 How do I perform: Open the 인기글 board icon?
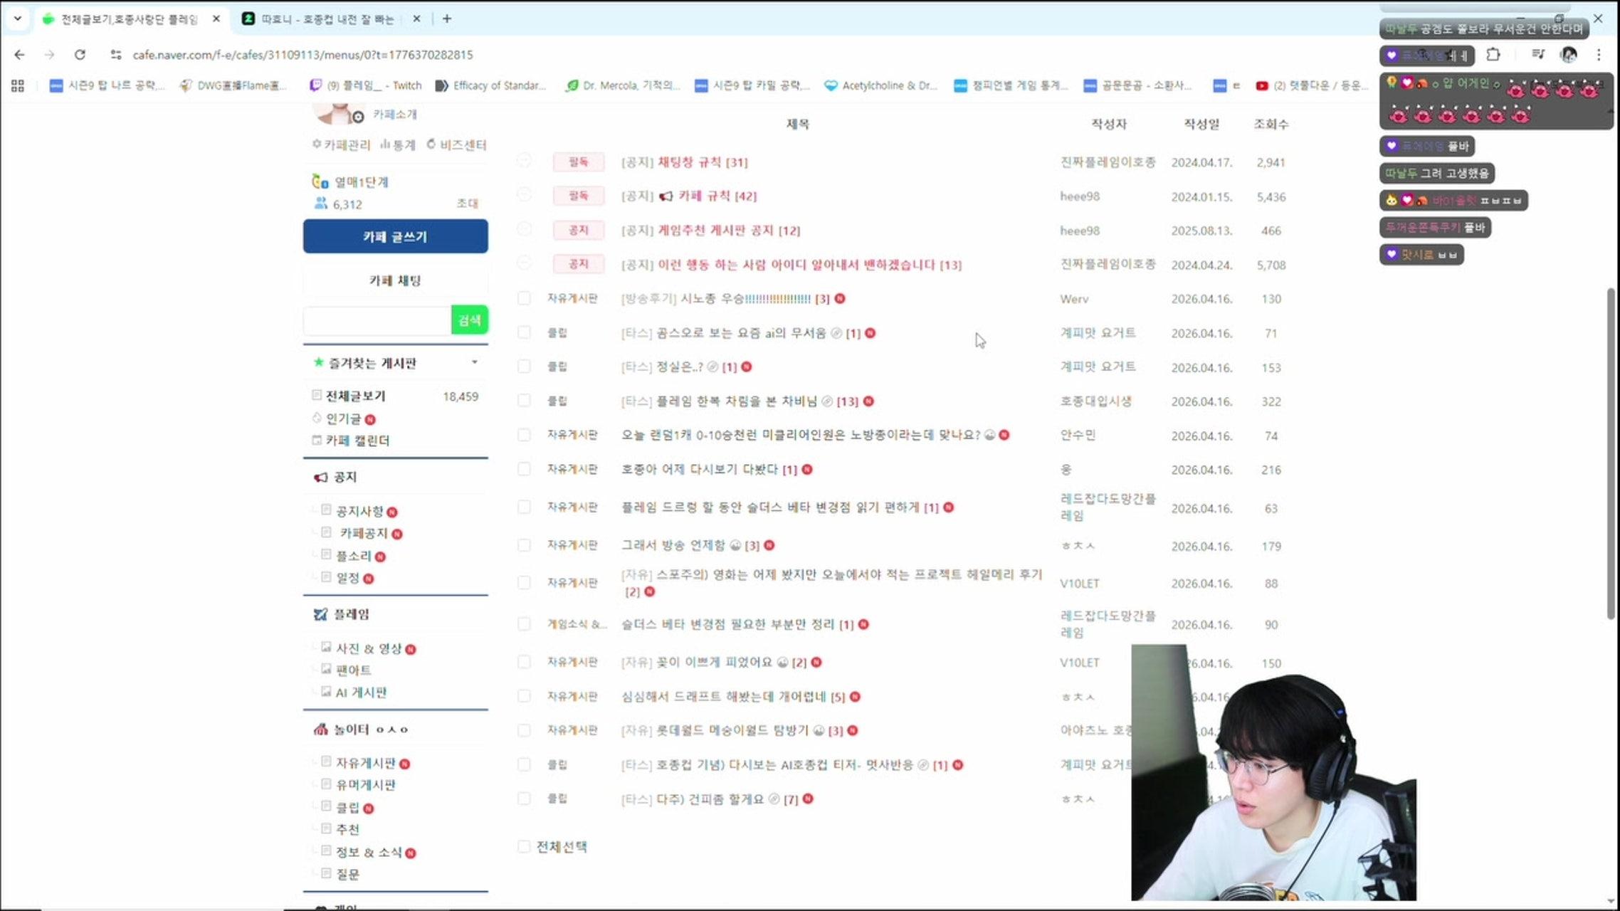point(315,419)
